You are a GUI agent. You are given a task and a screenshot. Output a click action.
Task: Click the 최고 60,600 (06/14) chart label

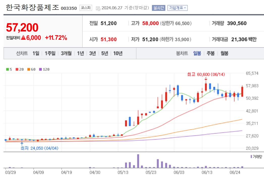tap(206, 74)
